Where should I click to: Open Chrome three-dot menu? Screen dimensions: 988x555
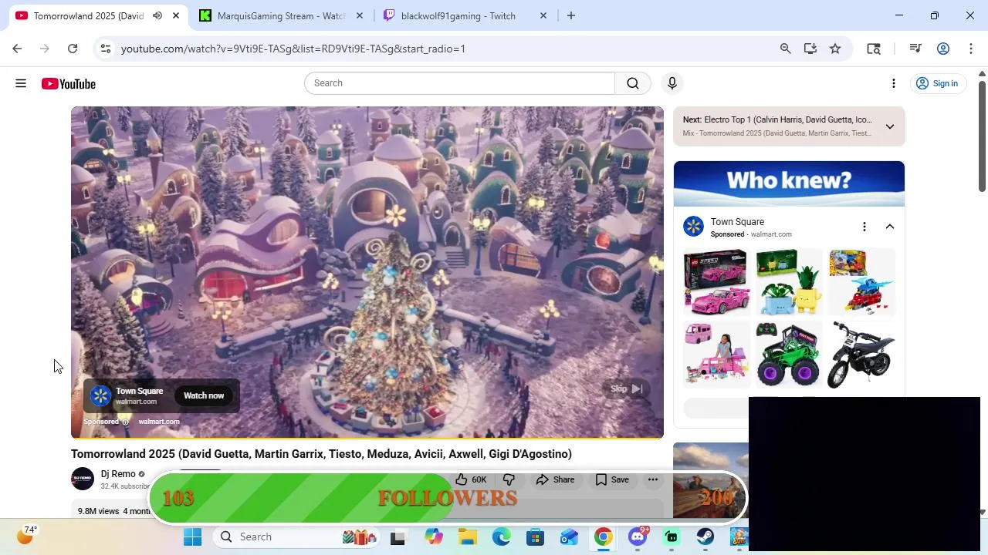tap(971, 49)
